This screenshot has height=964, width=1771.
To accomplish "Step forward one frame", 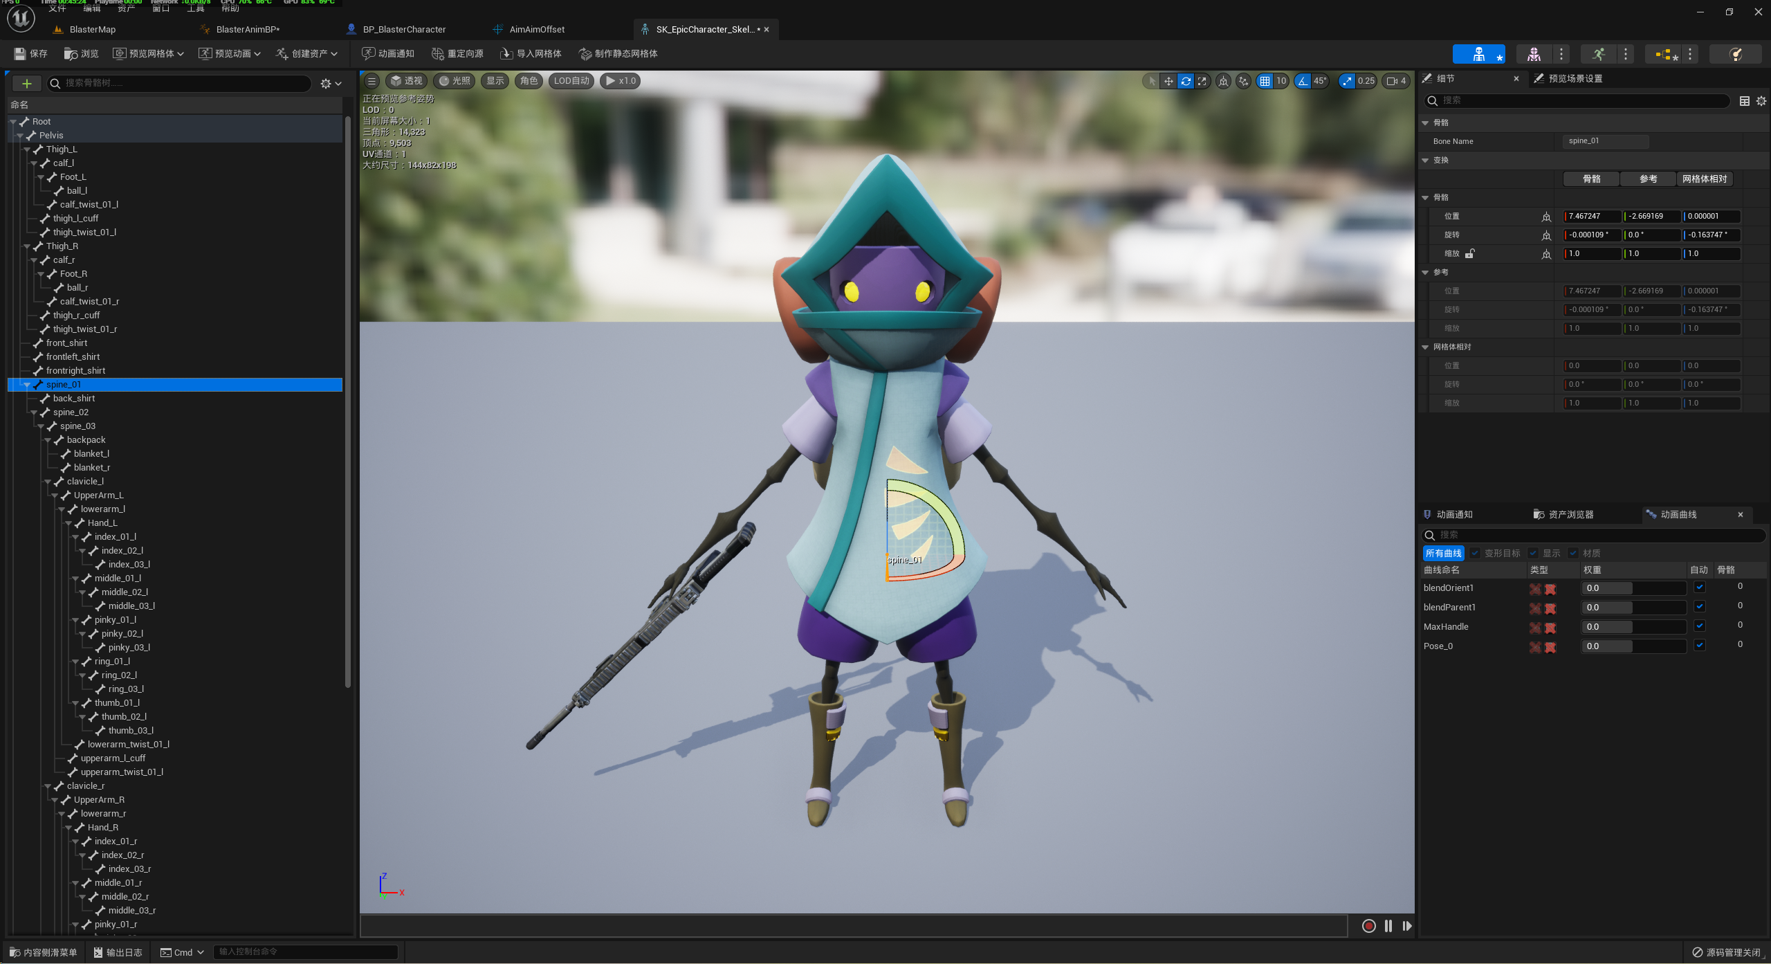I will coord(1407,926).
